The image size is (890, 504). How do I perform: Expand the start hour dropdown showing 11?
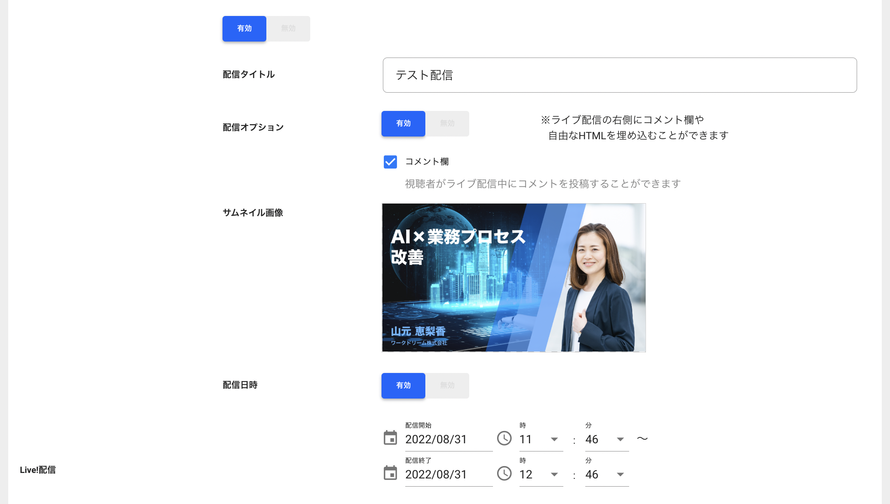[x=541, y=439]
